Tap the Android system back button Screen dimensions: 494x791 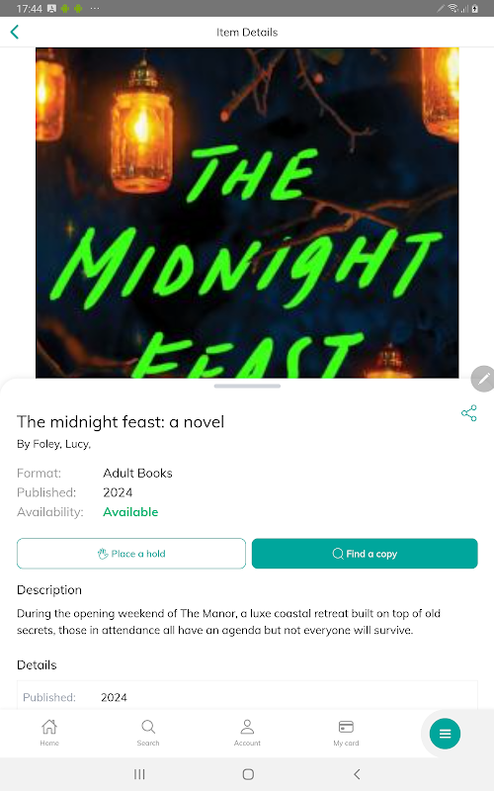coord(357,774)
